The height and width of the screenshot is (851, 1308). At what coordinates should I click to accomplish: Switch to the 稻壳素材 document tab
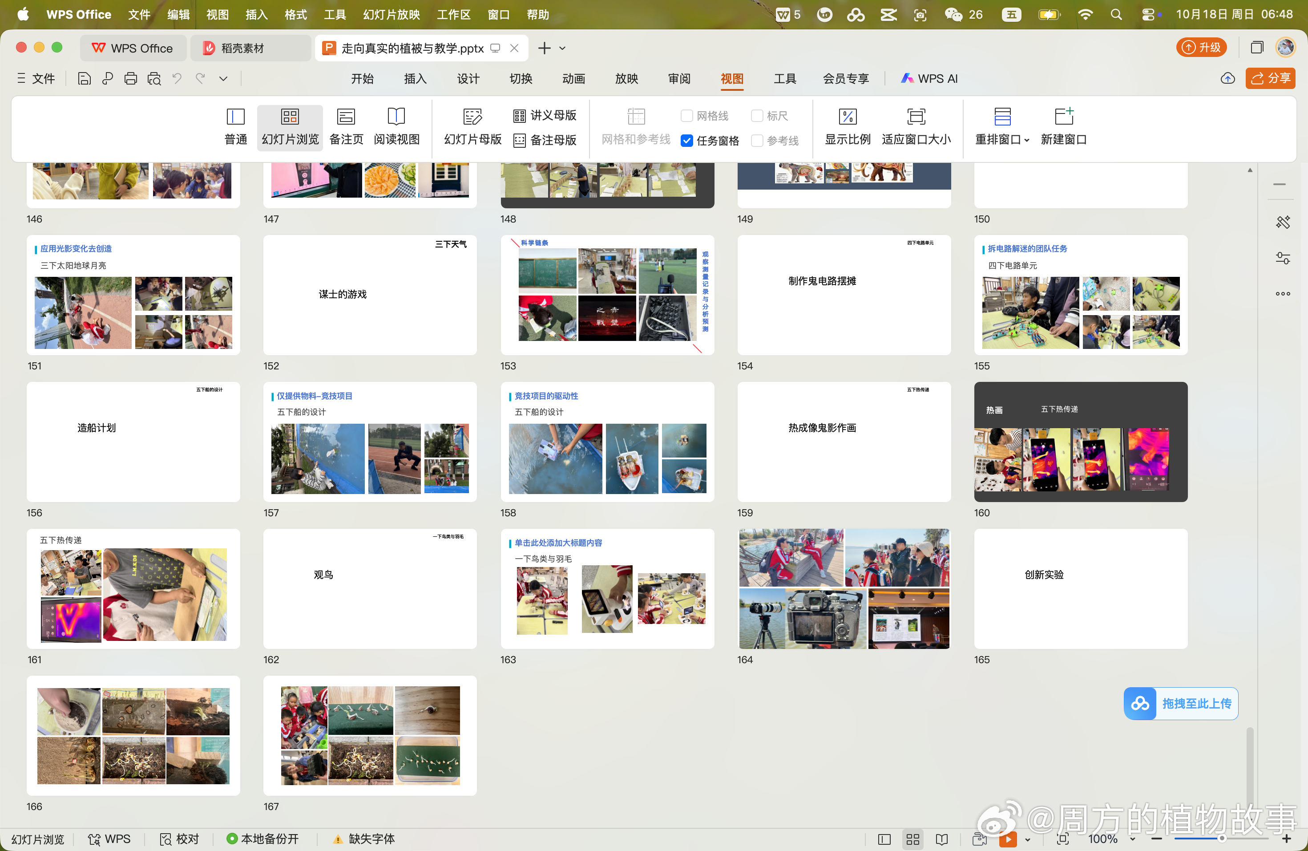pos(250,49)
